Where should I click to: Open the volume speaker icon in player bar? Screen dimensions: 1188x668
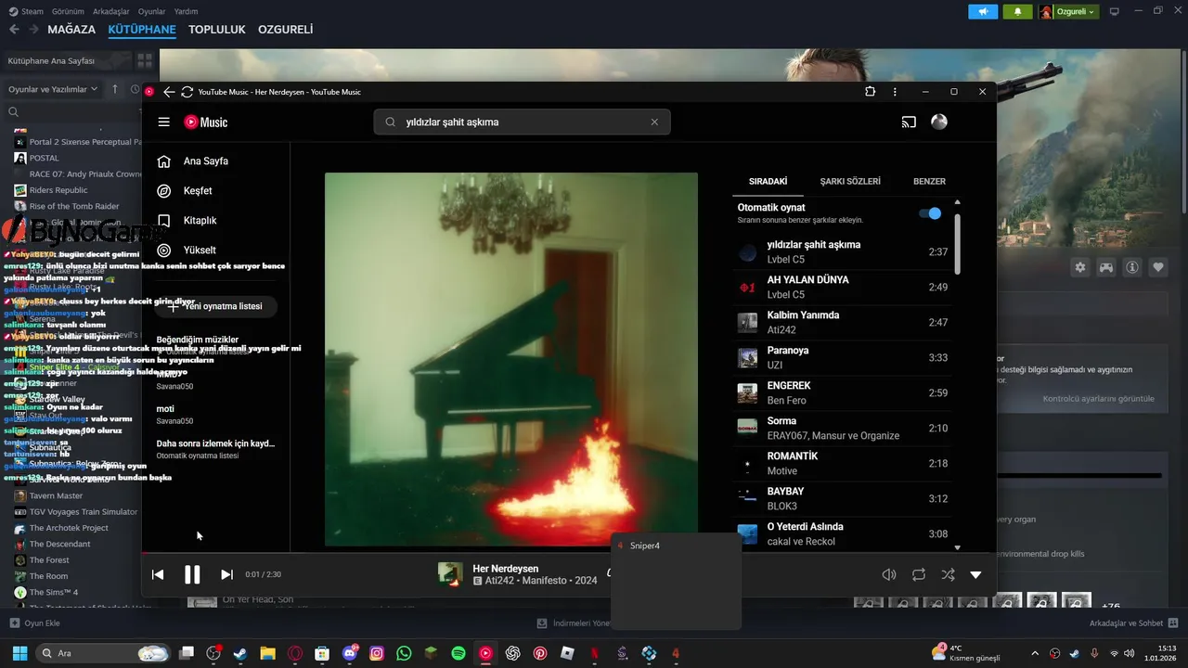pyautogui.click(x=889, y=574)
